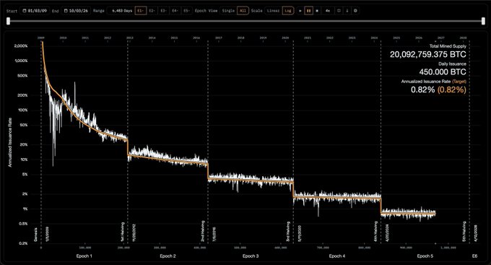Change the 4x playback speed

(328, 11)
